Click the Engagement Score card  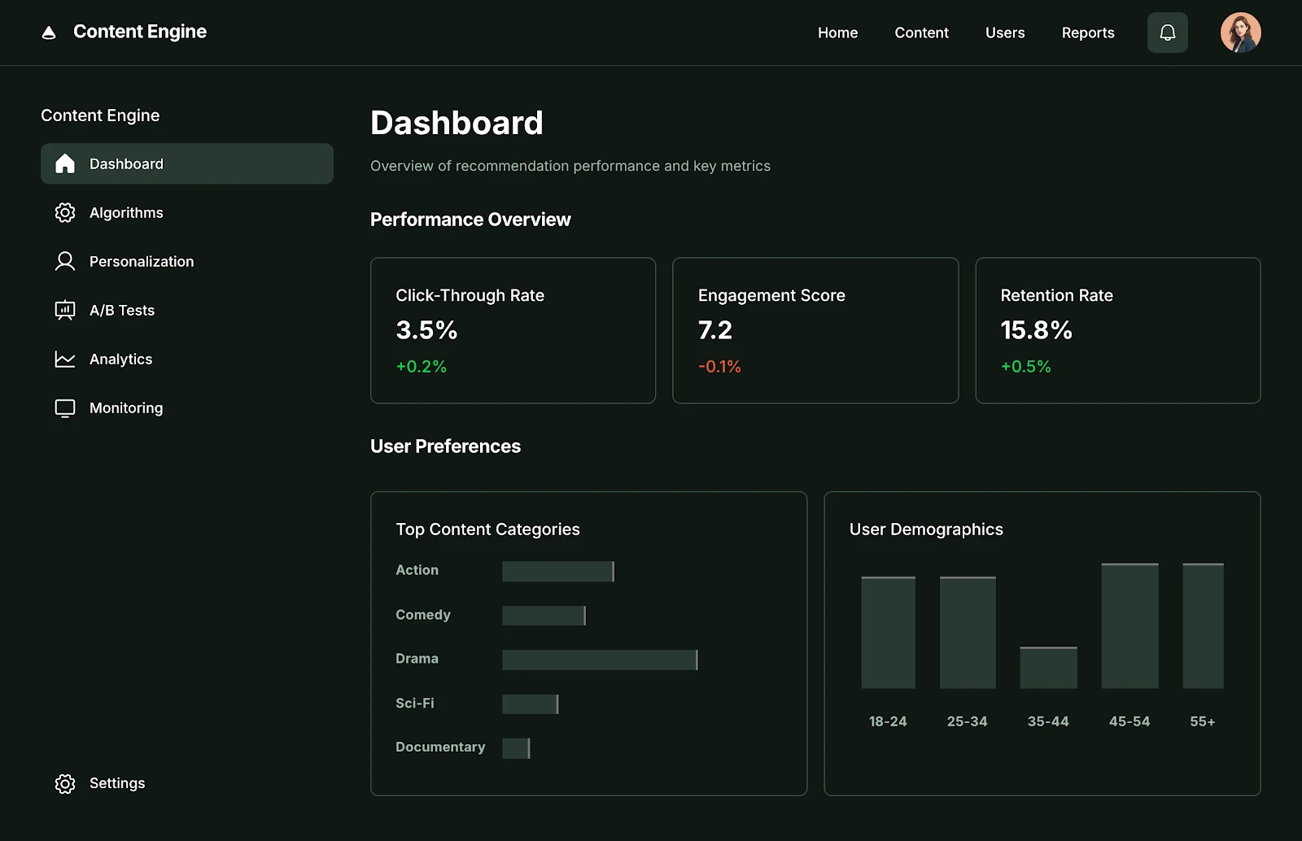click(815, 330)
